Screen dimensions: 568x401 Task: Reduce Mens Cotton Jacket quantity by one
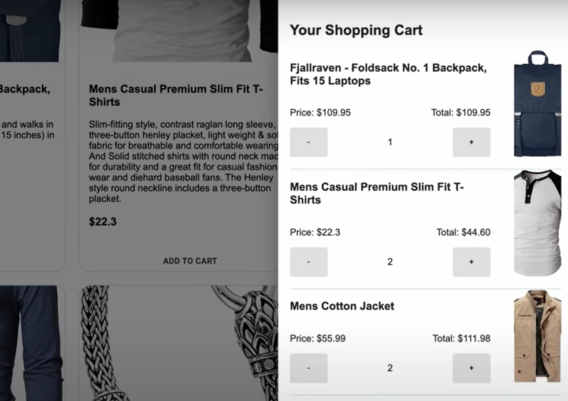[x=309, y=368]
